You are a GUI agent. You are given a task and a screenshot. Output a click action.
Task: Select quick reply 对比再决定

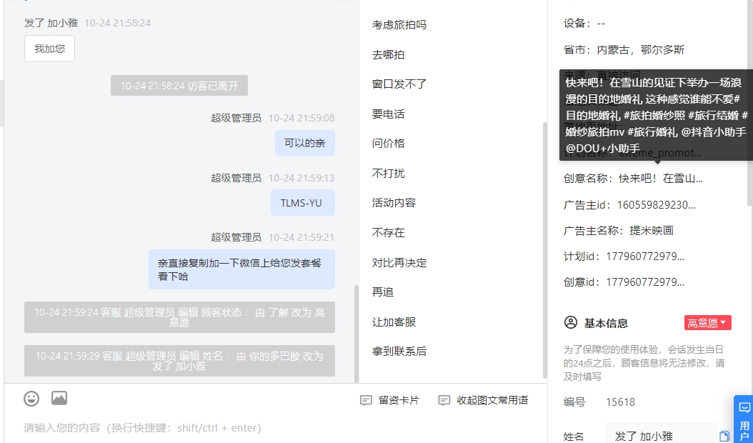tap(399, 263)
